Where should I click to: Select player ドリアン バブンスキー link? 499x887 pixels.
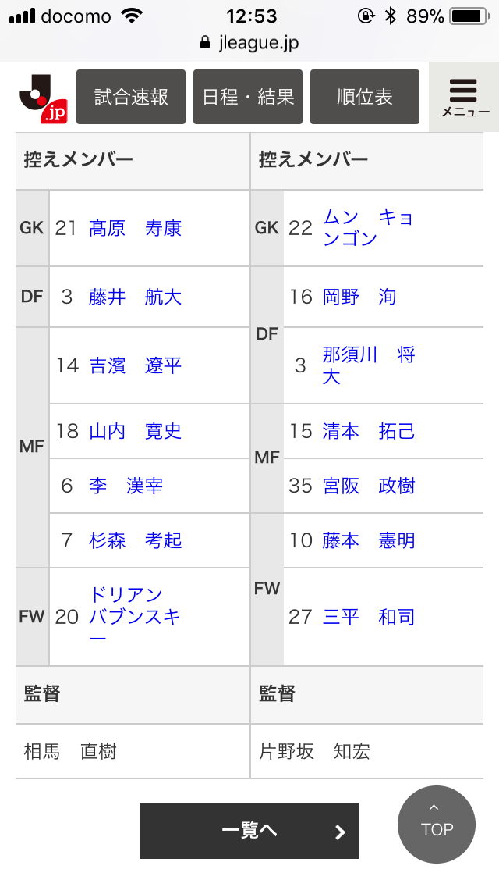coord(135,617)
